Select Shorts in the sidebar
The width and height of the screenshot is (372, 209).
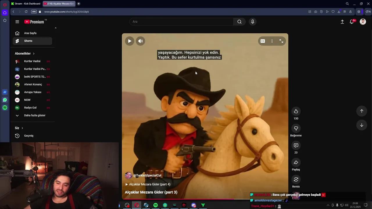(32, 41)
